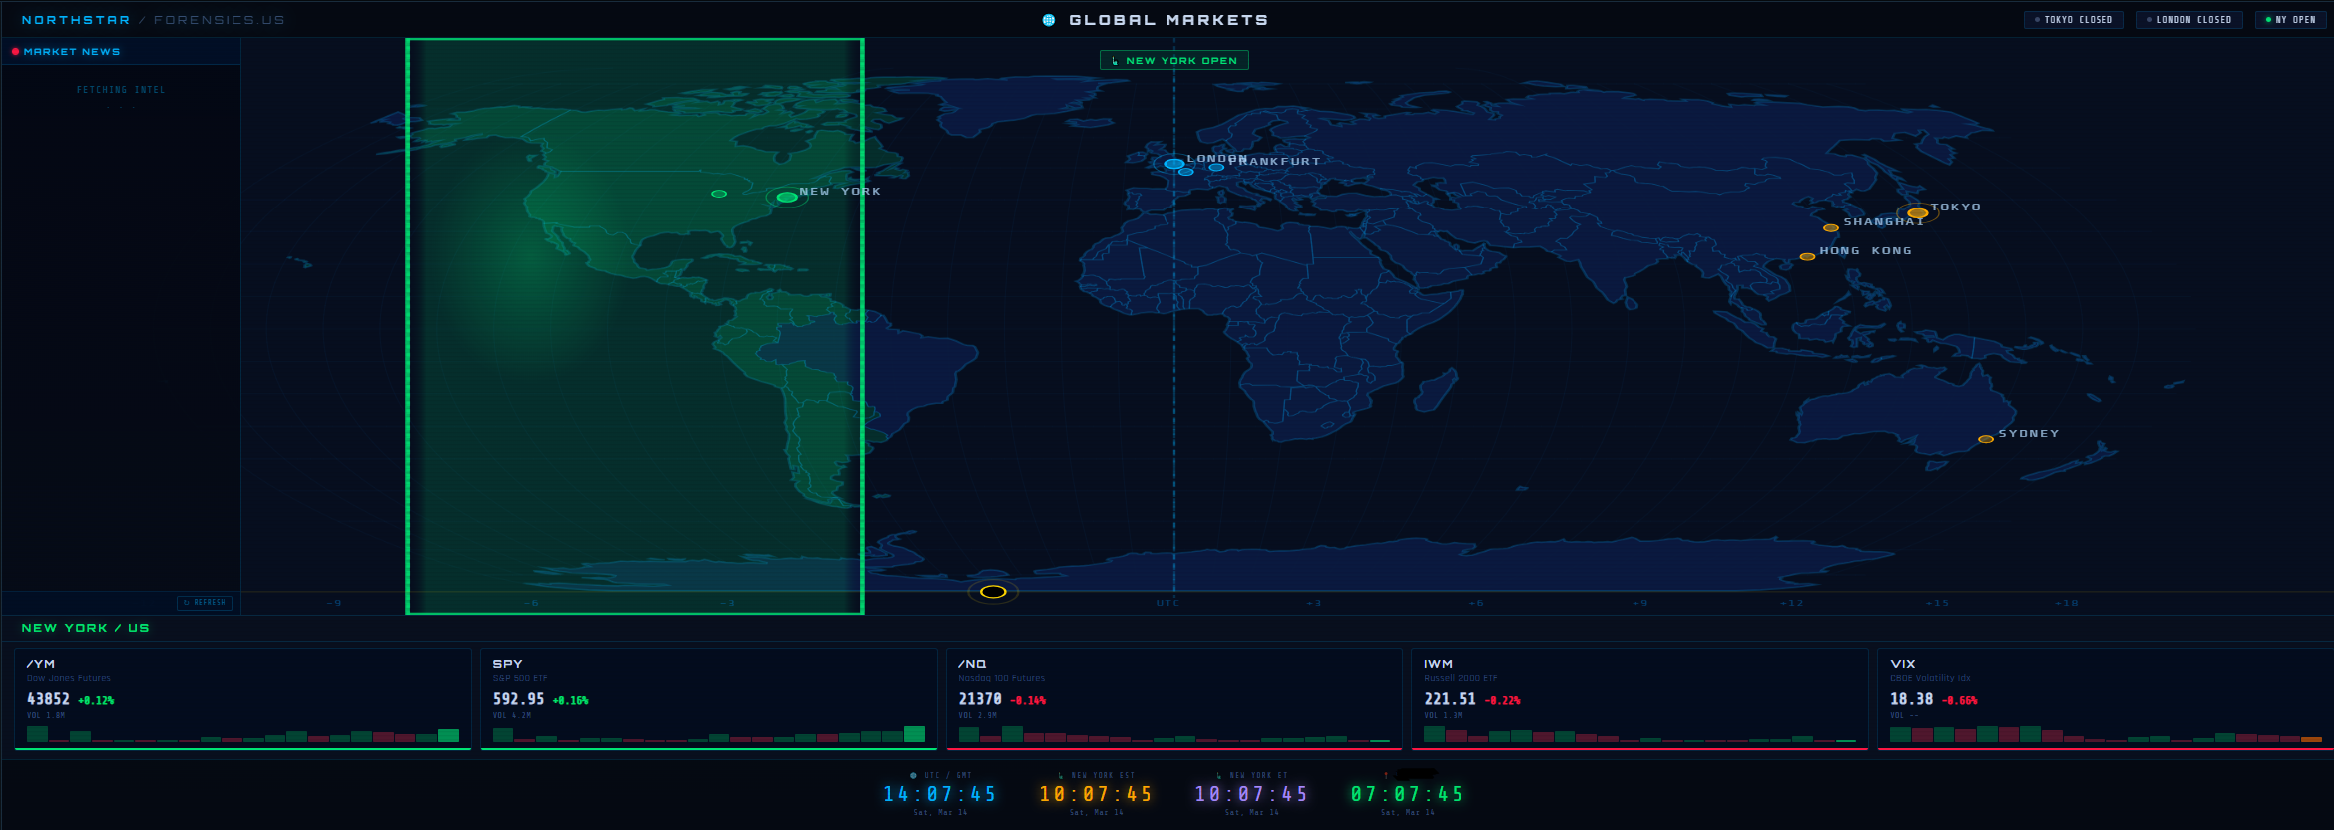2334x830 pixels.
Task: Select the Tokyo market marker dot
Action: pos(1918,212)
